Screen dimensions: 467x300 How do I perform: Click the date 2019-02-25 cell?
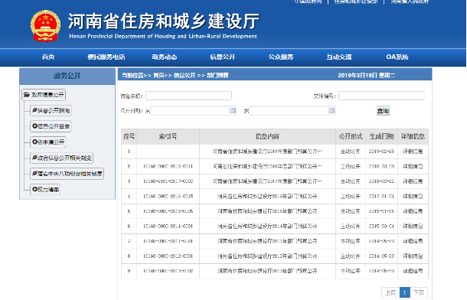tap(381, 152)
